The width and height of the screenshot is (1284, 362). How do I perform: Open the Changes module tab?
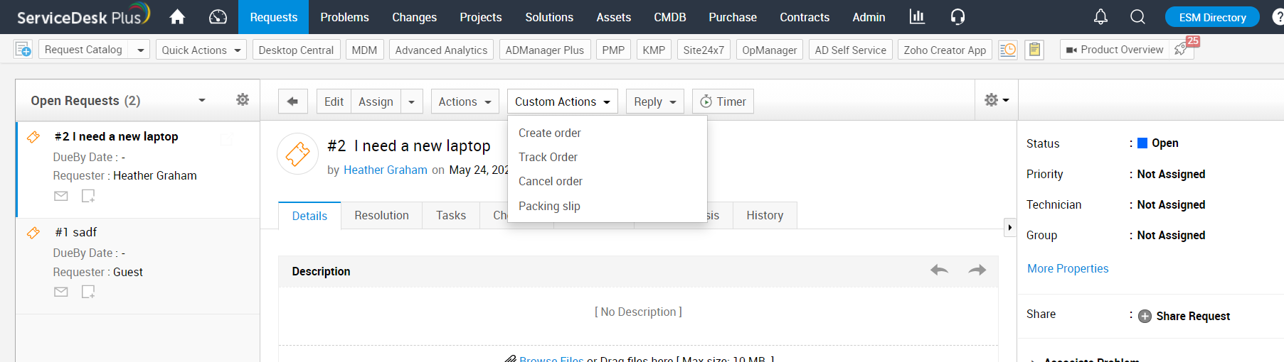click(414, 17)
